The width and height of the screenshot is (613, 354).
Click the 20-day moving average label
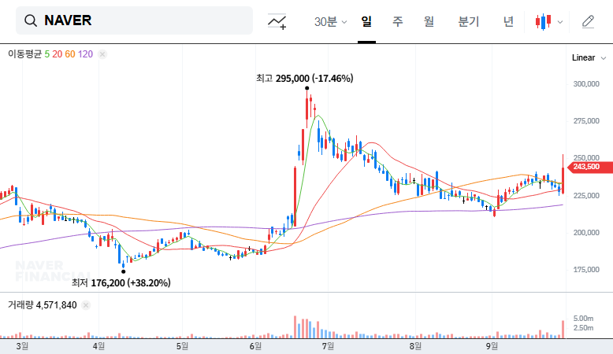coord(57,54)
